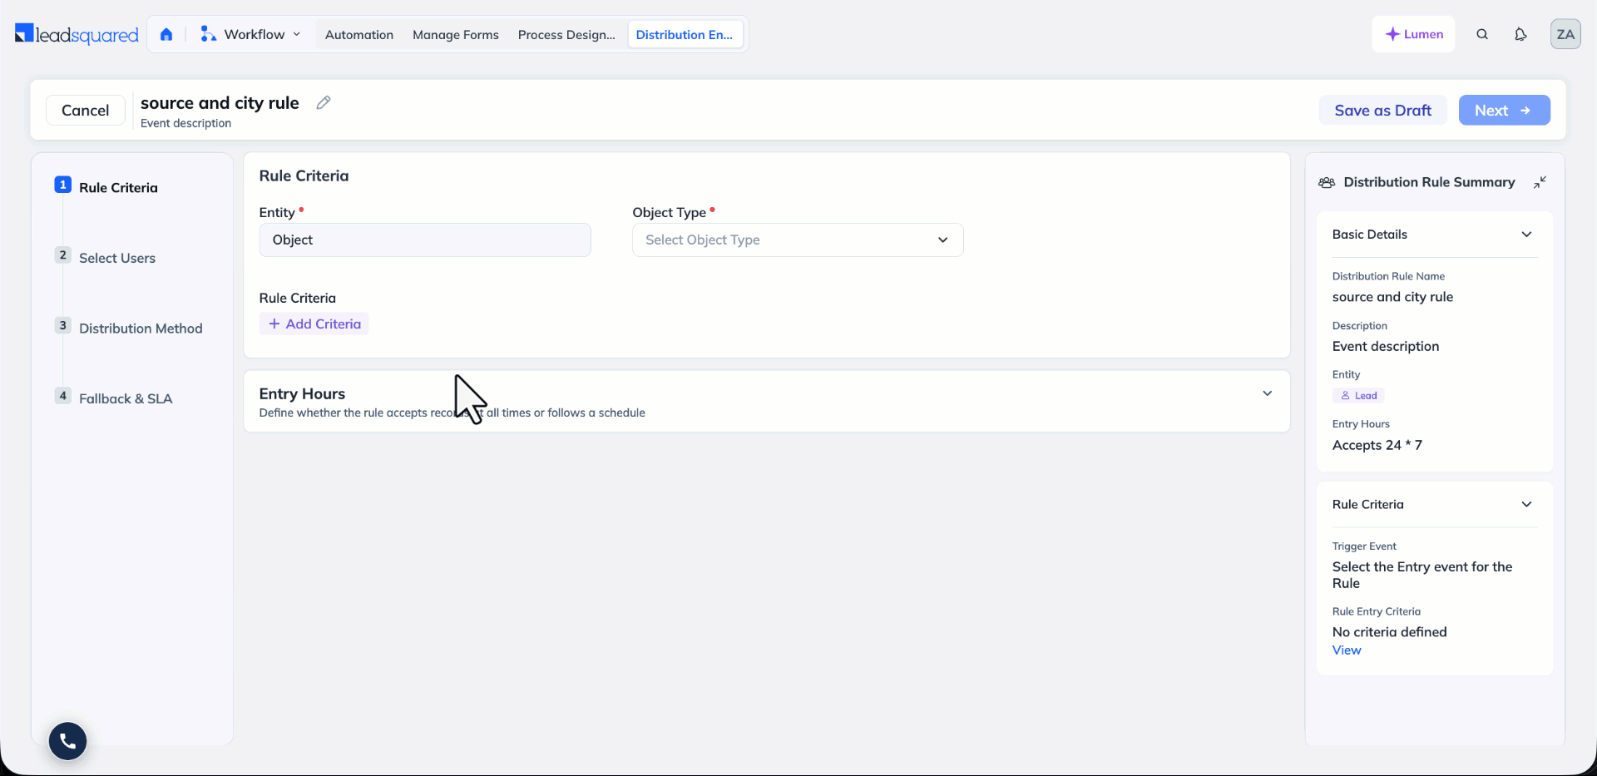
Task: Collapse the Distribution Rule Summary panel
Action: click(1540, 182)
